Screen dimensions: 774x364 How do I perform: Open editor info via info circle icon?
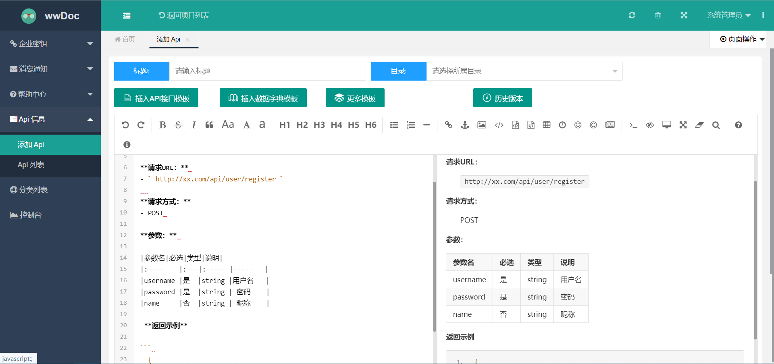127,144
